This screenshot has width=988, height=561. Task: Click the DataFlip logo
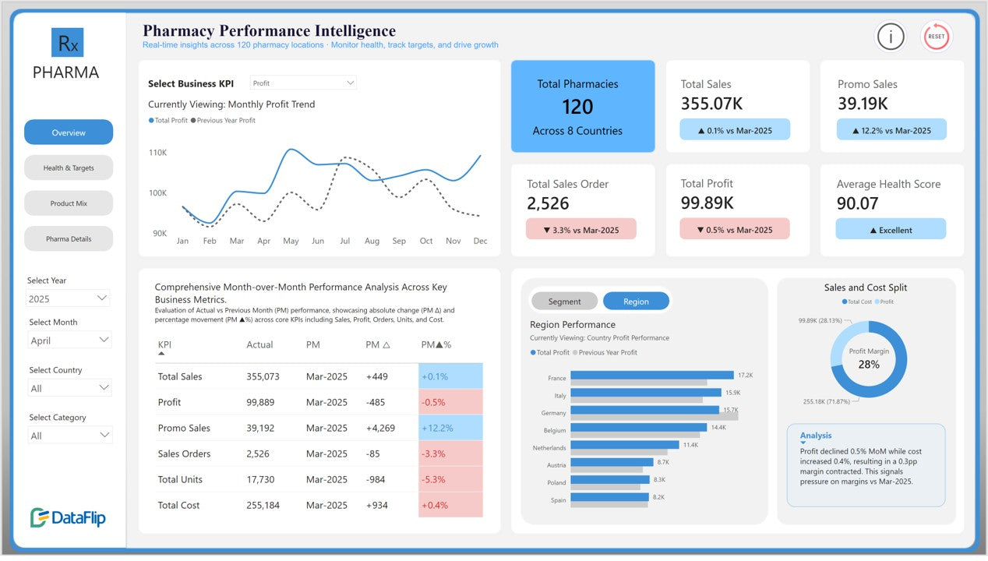[68, 517]
